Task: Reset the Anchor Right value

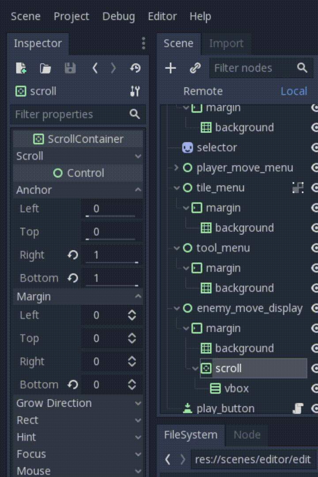Action: pos(73,255)
